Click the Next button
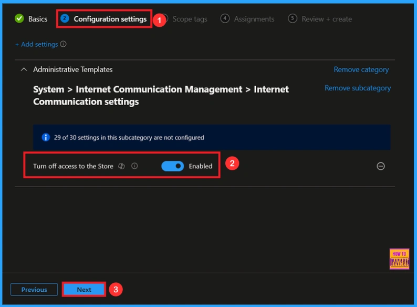The width and height of the screenshot is (417, 307). pos(84,290)
